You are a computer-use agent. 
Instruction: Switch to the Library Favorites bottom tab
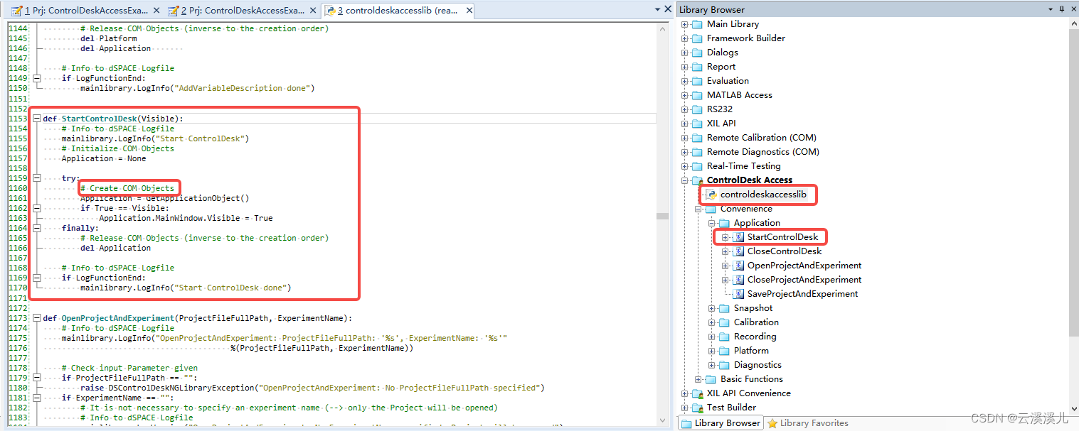point(808,423)
